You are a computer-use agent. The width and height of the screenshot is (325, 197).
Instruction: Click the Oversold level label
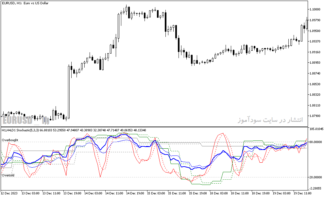point(8,175)
